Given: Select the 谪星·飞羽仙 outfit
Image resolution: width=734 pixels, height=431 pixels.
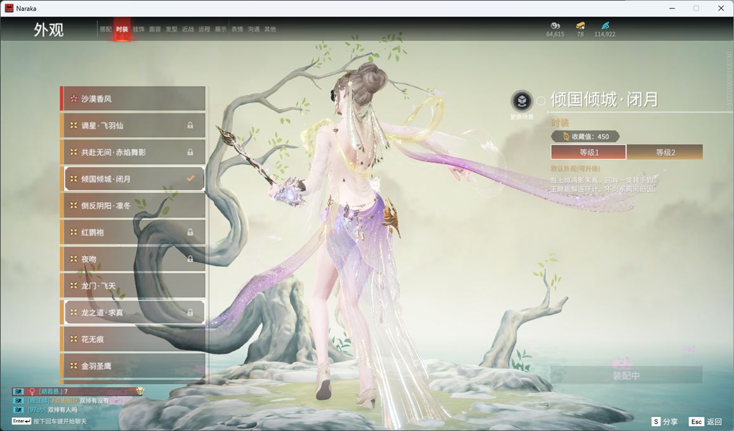Looking at the screenshot, I should coord(133,125).
